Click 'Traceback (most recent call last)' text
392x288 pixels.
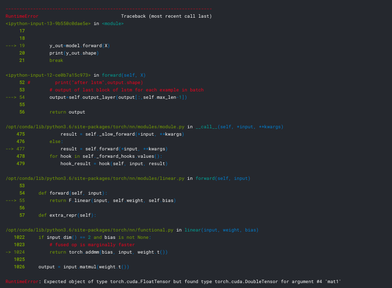click(166, 16)
